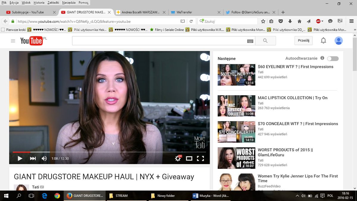
Task: Open Windows Start menu
Action: click(6, 196)
